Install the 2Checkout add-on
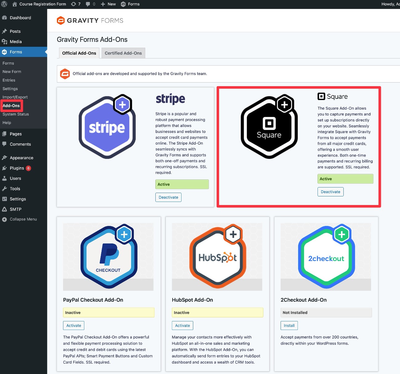Screen dimensions: 400x374 [x=289, y=325]
